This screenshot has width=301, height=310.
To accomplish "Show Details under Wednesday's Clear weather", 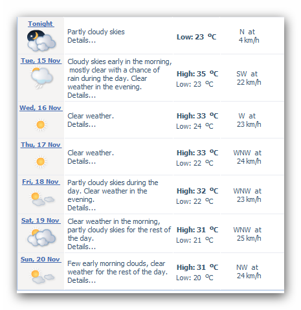I will [82, 124].
